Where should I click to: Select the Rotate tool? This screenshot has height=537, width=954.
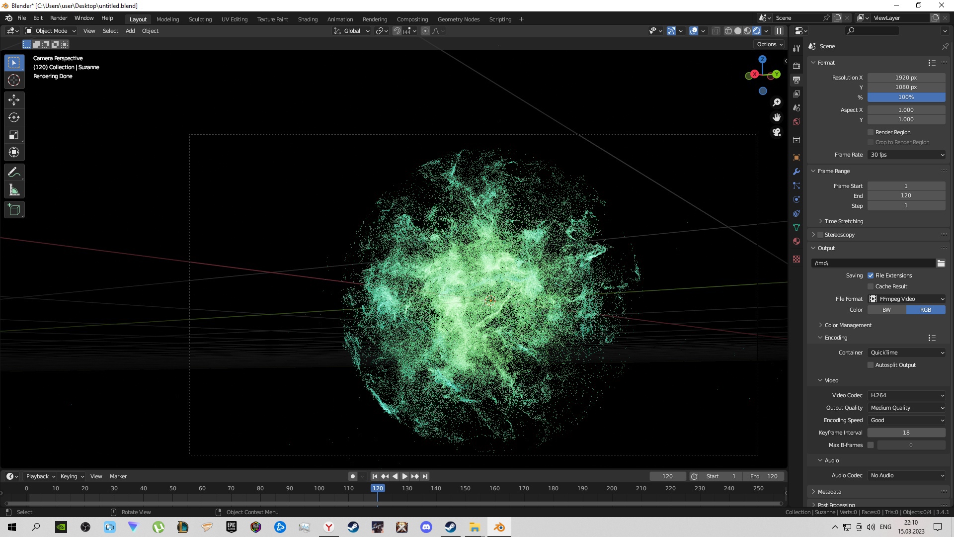pos(14,117)
